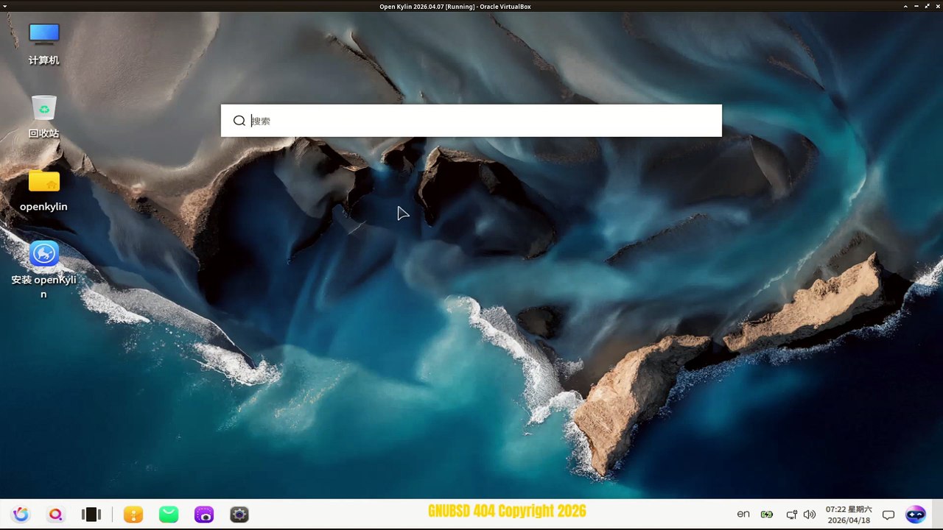
Task: Click the 搜索 search input field
Action: point(471,121)
